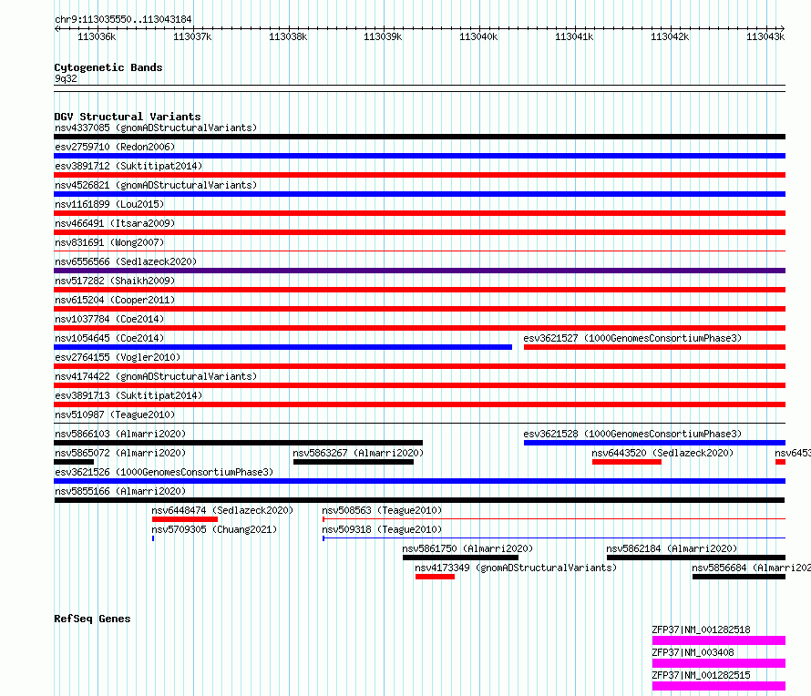The height and width of the screenshot is (696, 811).
Task: Open nsv5709305 (Chuang2021) label
Action: (214, 529)
